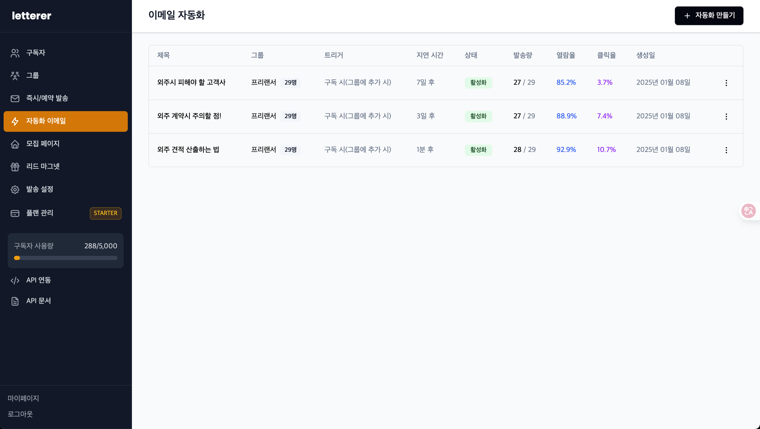
Task: Click the 7일 후 delay value
Action: pos(425,82)
